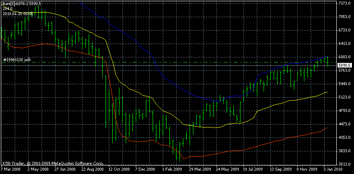The image size is (354, 174).
Task: Click the 29 Mar 2009 date label
Action: coord(200,169)
